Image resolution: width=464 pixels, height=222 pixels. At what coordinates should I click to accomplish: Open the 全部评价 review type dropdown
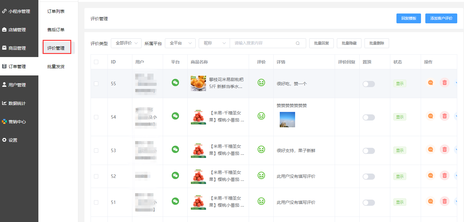[x=126, y=43]
